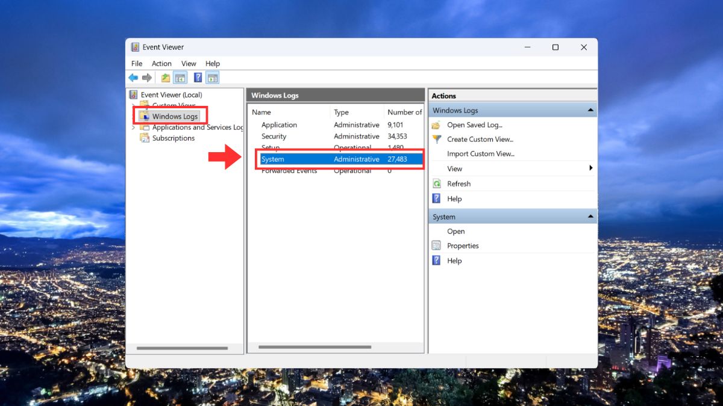This screenshot has width=723, height=406.
Task: Collapse the Windows Logs actions section
Action: click(x=590, y=111)
